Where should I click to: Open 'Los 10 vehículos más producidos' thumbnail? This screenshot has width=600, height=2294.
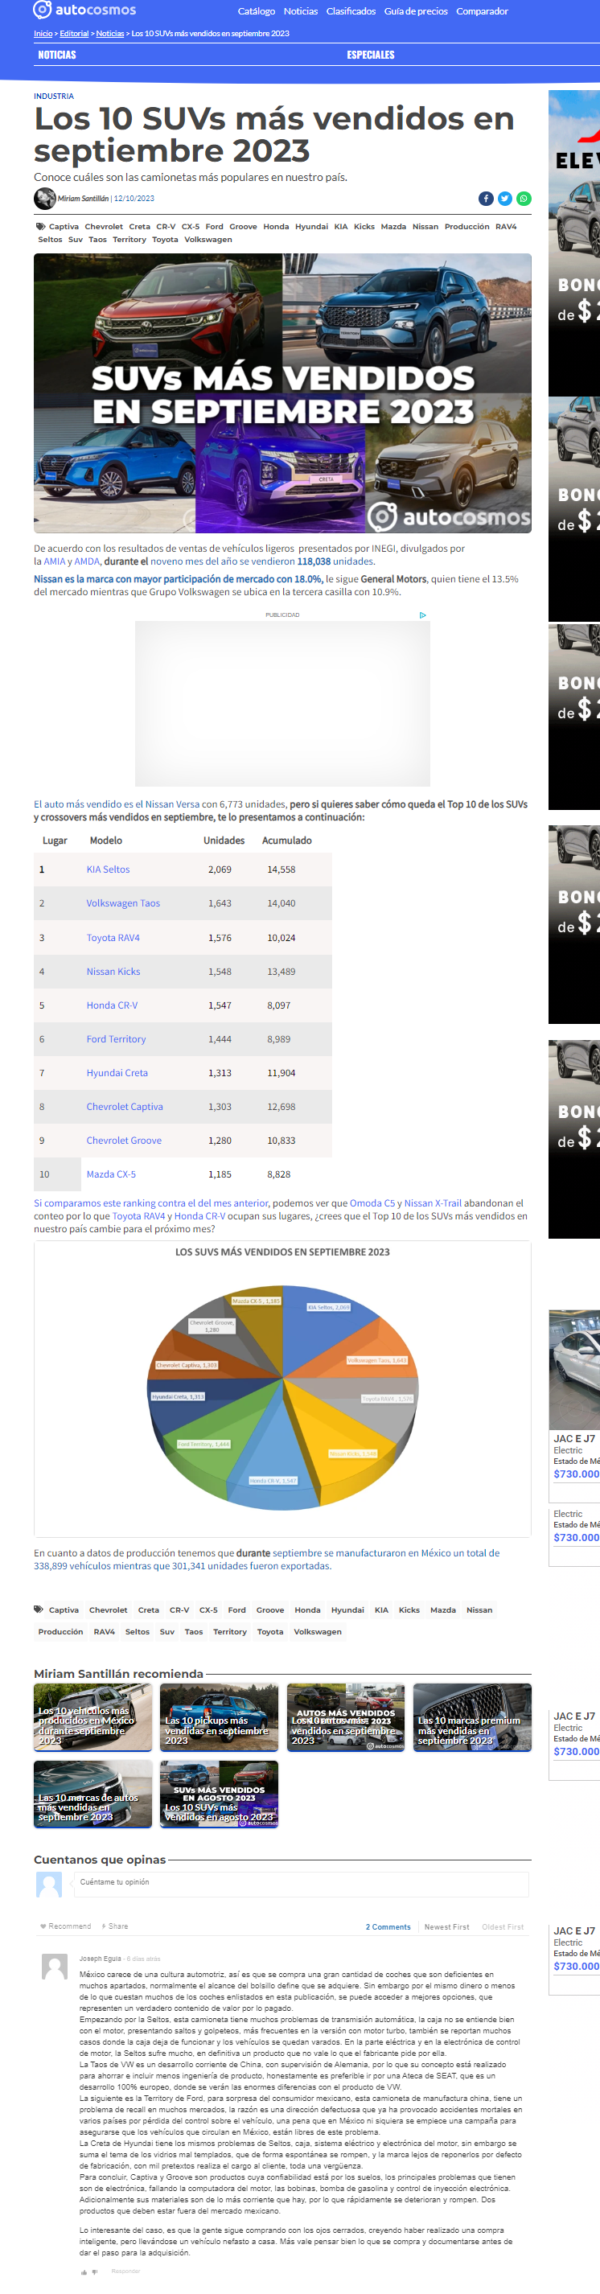point(92,1718)
